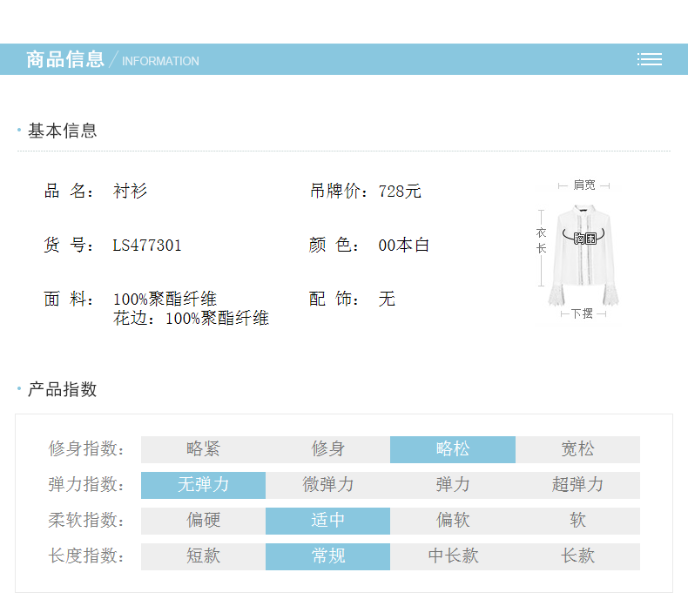
Task: Click the item number LS477301
Action: point(147,246)
